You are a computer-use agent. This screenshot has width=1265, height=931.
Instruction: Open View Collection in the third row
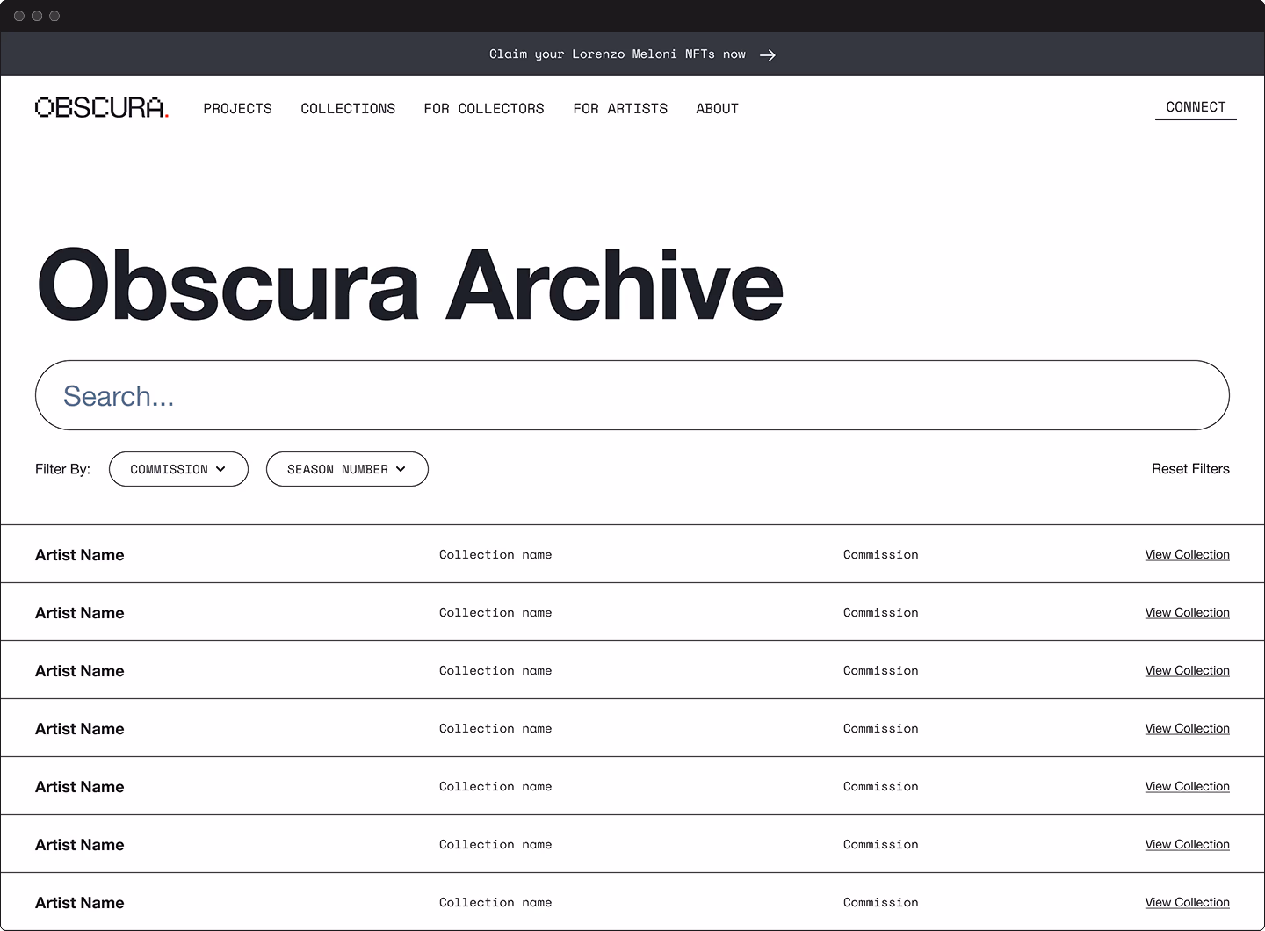(x=1187, y=671)
